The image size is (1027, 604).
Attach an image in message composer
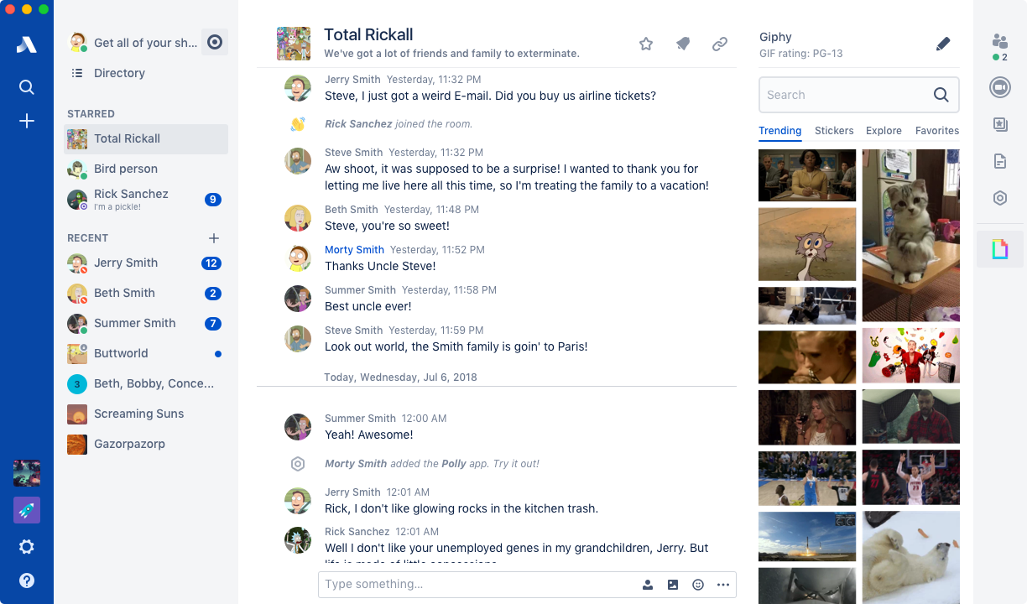coord(673,585)
